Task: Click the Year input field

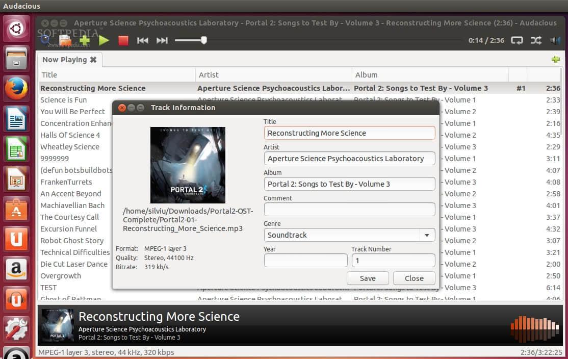Action: tap(305, 261)
